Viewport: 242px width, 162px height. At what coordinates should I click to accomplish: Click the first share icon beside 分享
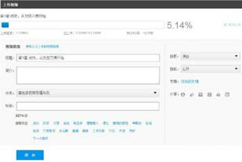click(x=183, y=94)
